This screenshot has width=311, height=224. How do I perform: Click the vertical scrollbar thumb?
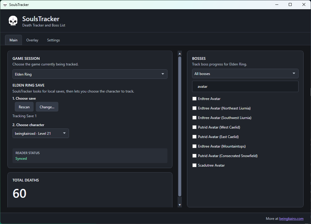pos(180,126)
